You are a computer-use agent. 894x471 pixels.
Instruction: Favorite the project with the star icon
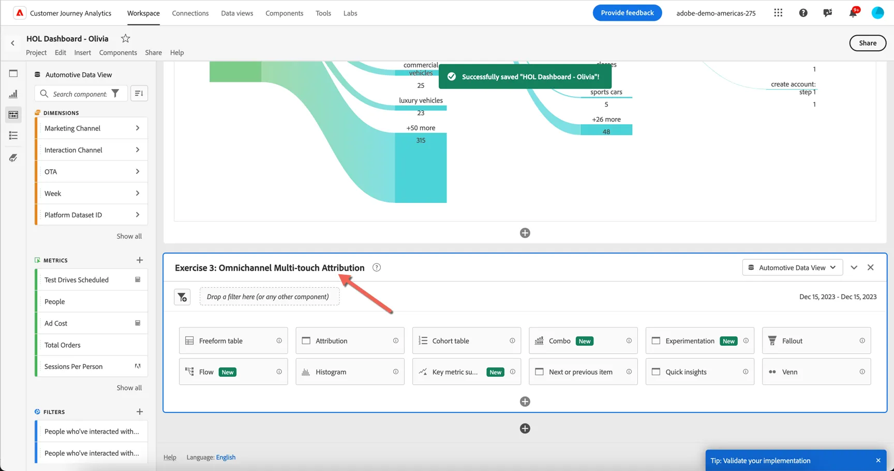(125, 38)
